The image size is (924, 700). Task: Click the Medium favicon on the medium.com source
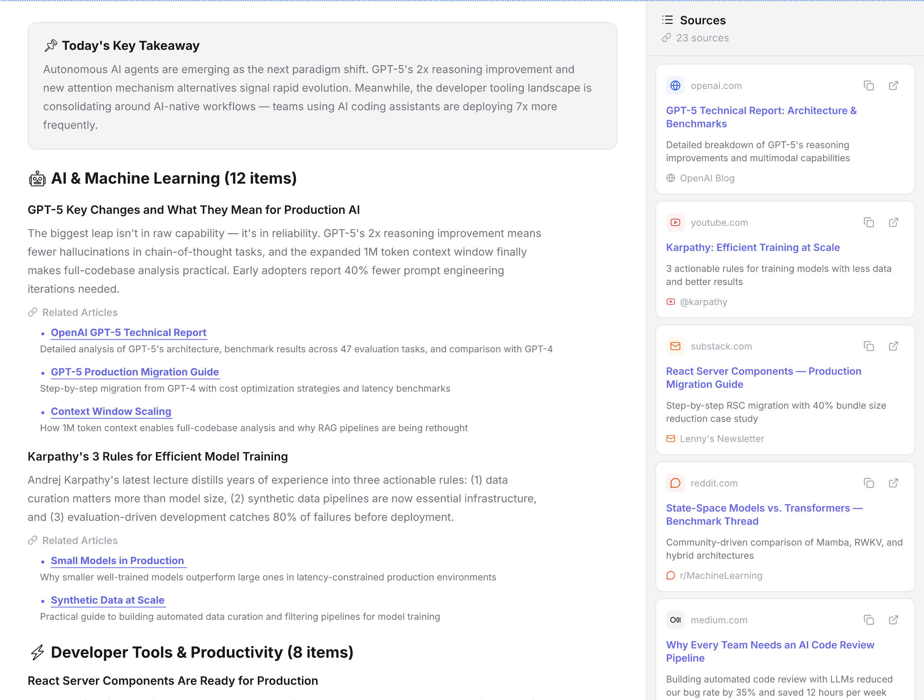pos(675,620)
